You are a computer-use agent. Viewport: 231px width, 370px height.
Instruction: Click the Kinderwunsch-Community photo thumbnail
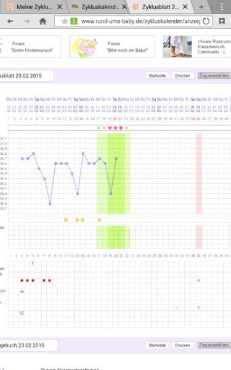pyautogui.click(x=177, y=47)
